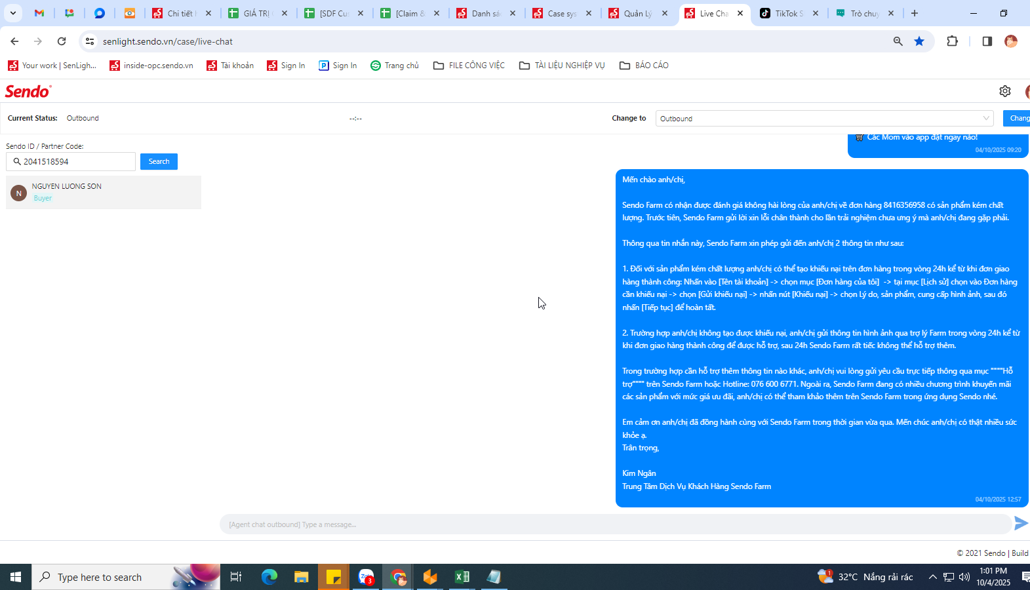Open the settings gear icon
This screenshot has height=590, width=1030.
coord(1005,91)
